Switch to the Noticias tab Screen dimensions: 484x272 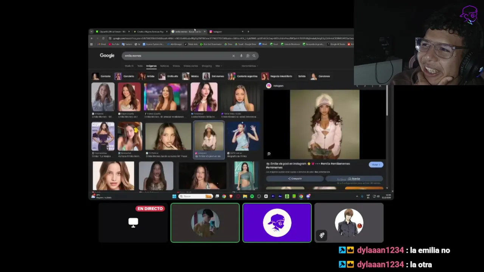click(x=164, y=66)
